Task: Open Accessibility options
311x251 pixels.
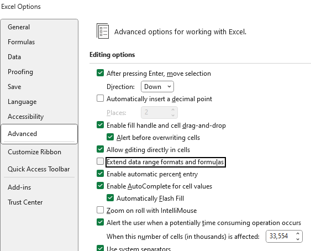Action: (25, 117)
